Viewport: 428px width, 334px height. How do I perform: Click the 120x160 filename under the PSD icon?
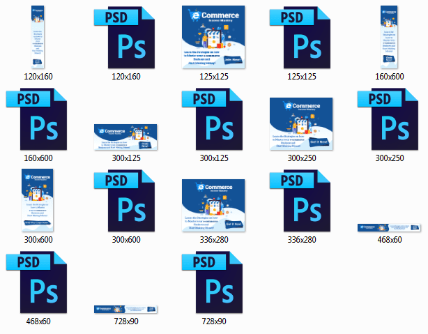pyautogui.click(x=126, y=77)
